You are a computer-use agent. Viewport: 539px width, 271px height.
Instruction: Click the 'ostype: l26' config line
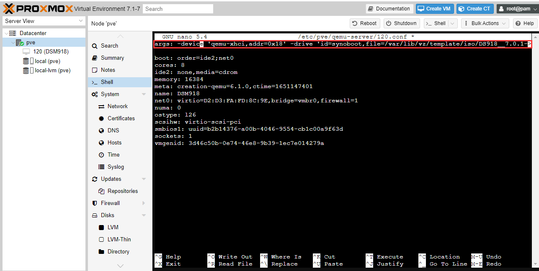click(175, 115)
